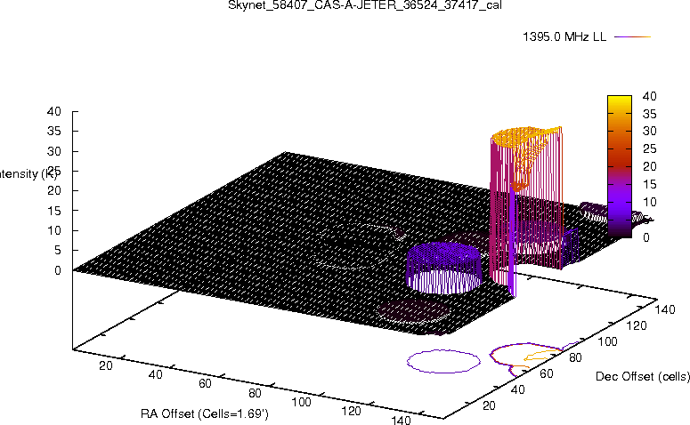Viewport: 690px width, 425px height.
Task: Click tick 40 on the RA Offset axis
Action: tap(155, 374)
